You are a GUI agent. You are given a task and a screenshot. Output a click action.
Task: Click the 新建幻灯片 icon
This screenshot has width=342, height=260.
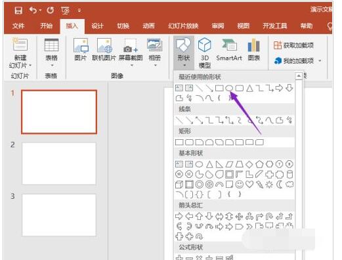[20, 45]
